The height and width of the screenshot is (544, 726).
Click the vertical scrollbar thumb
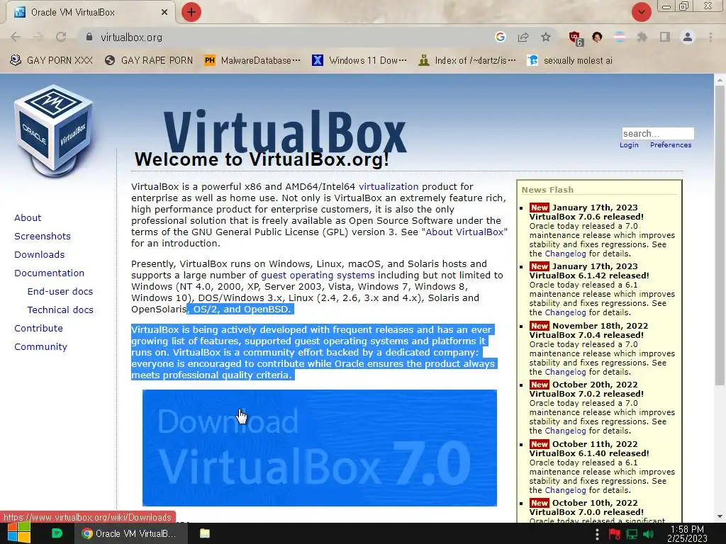(x=720, y=236)
